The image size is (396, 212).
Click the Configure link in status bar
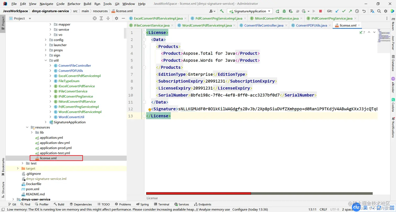pos(240,209)
